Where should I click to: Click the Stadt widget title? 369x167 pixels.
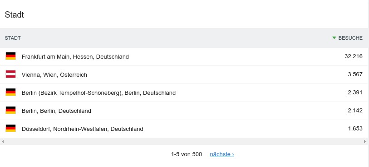[x=15, y=15]
